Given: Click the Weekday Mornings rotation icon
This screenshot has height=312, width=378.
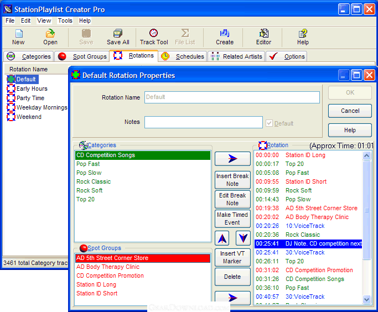Looking at the screenshot, I should click(11, 107).
